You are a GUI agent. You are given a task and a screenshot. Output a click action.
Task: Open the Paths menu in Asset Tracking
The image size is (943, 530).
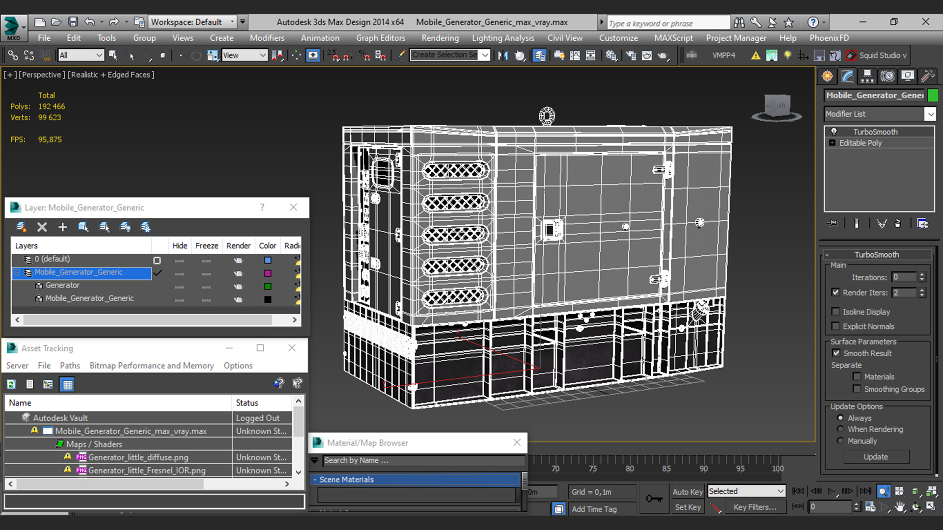[x=70, y=366]
